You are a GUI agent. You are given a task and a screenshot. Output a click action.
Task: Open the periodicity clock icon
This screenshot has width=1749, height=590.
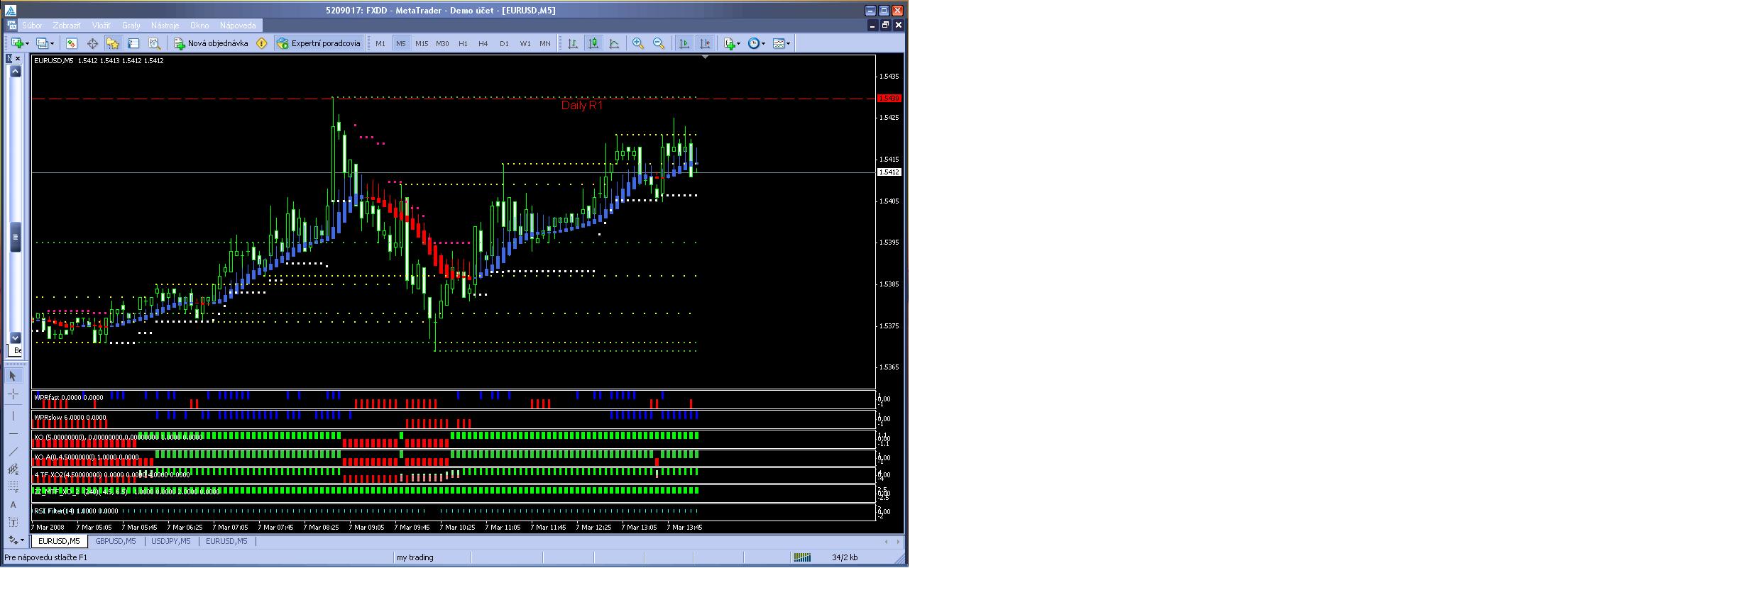pyautogui.click(x=754, y=43)
